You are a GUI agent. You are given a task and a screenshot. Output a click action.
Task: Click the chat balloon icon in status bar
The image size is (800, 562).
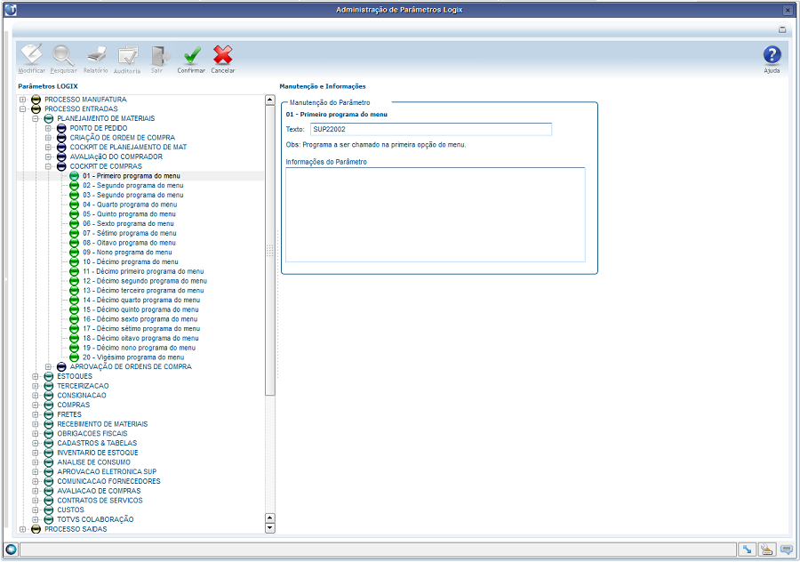[787, 550]
